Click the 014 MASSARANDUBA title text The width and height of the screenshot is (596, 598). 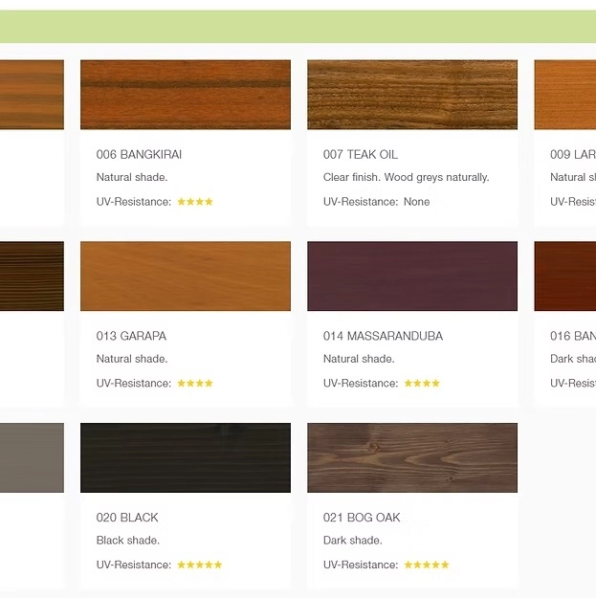coord(383,336)
